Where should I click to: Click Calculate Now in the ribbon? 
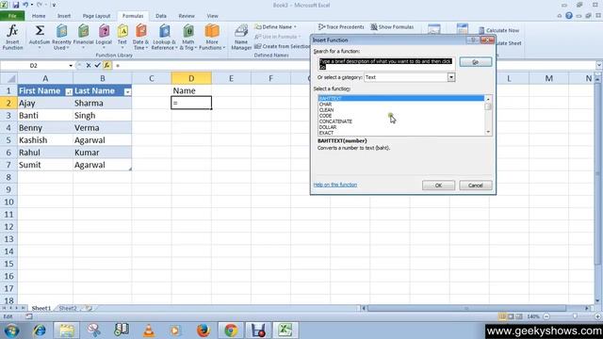point(498,30)
